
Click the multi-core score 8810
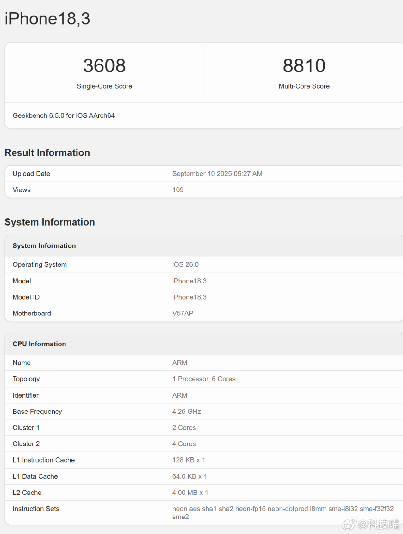pos(304,65)
